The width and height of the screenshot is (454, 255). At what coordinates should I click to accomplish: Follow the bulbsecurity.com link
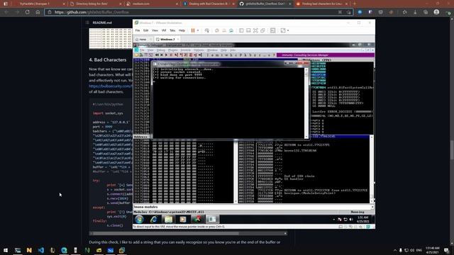coord(111,86)
